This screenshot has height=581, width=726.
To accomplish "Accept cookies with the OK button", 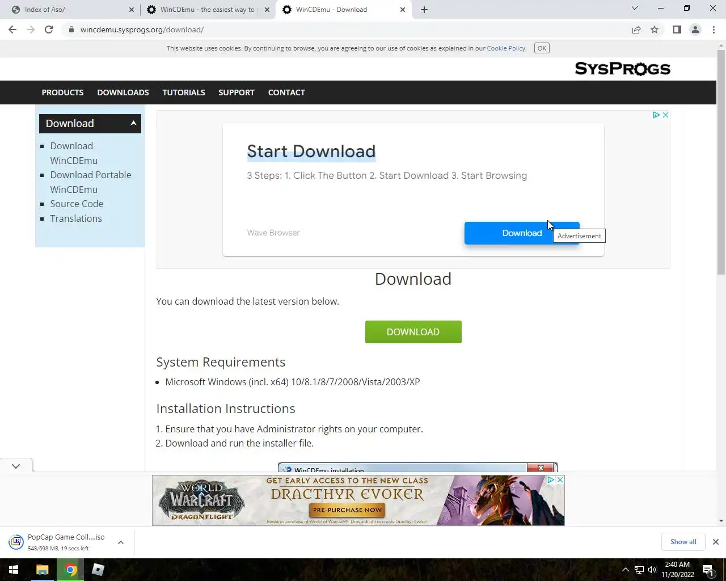I will tap(542, 48).
